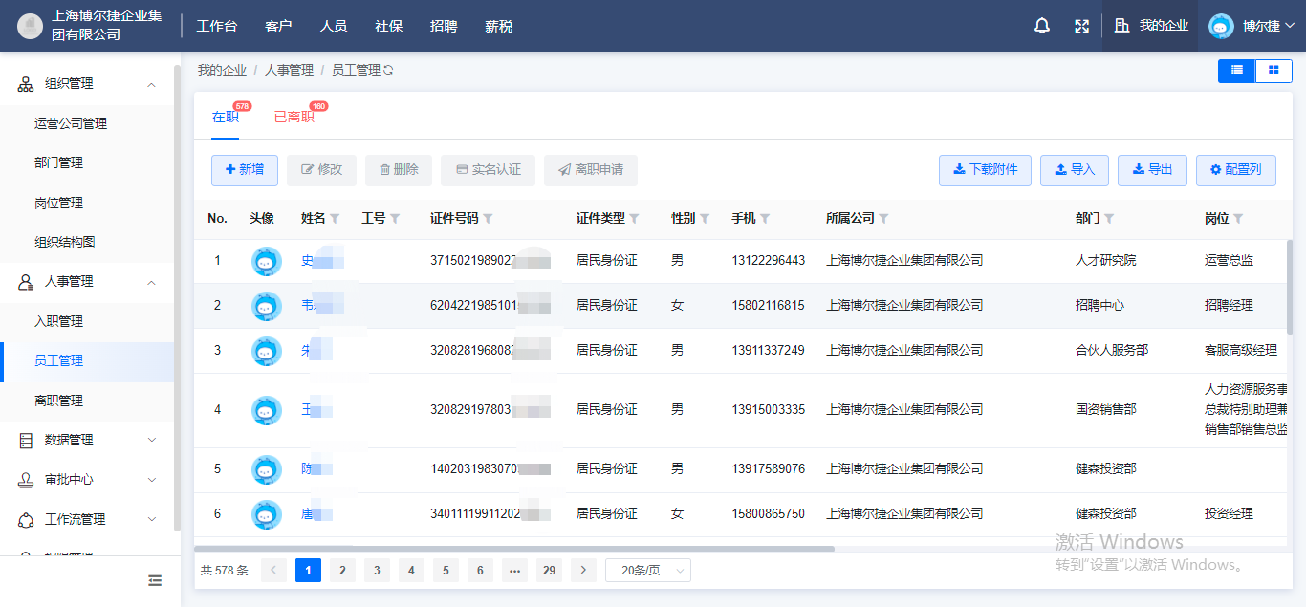Click the avatar in row 2

pyautogui.click(x=267, y=306)
